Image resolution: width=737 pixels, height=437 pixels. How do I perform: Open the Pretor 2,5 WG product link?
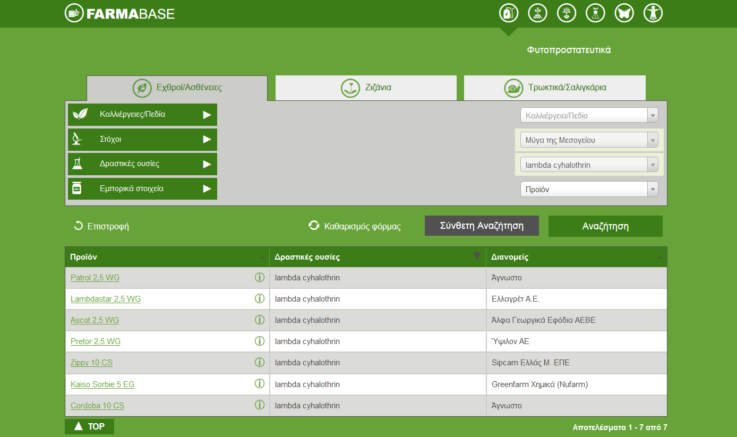[x=96, y=341]
